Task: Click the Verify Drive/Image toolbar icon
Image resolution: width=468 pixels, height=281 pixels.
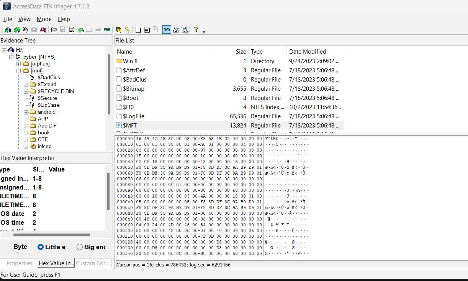Action: pos(98,30)
